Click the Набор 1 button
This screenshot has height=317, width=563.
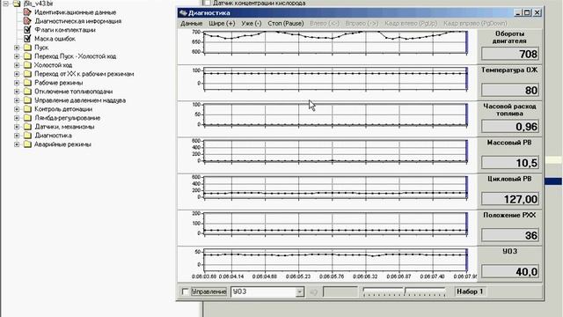click(470, 291)
